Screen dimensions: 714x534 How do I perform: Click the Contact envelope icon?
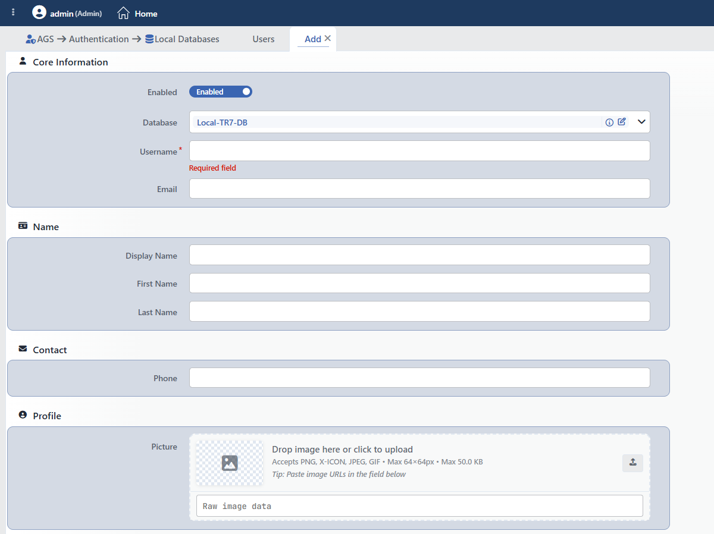tap(23, 349)
